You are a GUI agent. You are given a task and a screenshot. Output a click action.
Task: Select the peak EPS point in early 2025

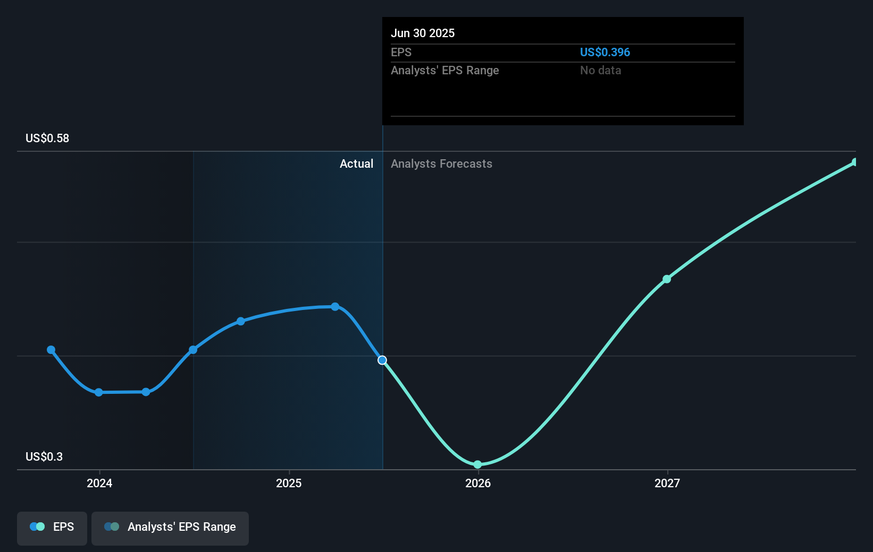click(x=335, y=307)
